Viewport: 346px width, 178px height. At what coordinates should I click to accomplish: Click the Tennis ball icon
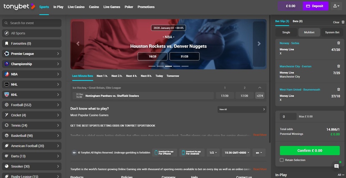[7, 125]
